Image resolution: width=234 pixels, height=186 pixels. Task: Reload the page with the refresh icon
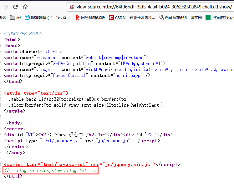pos(15,7)
